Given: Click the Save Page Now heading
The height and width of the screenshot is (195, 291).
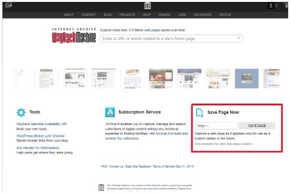Looking at the screenshot, I should tap(223, 112).
